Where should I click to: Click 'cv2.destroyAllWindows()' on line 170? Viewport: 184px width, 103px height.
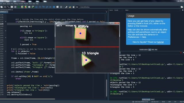coord(19,95)
